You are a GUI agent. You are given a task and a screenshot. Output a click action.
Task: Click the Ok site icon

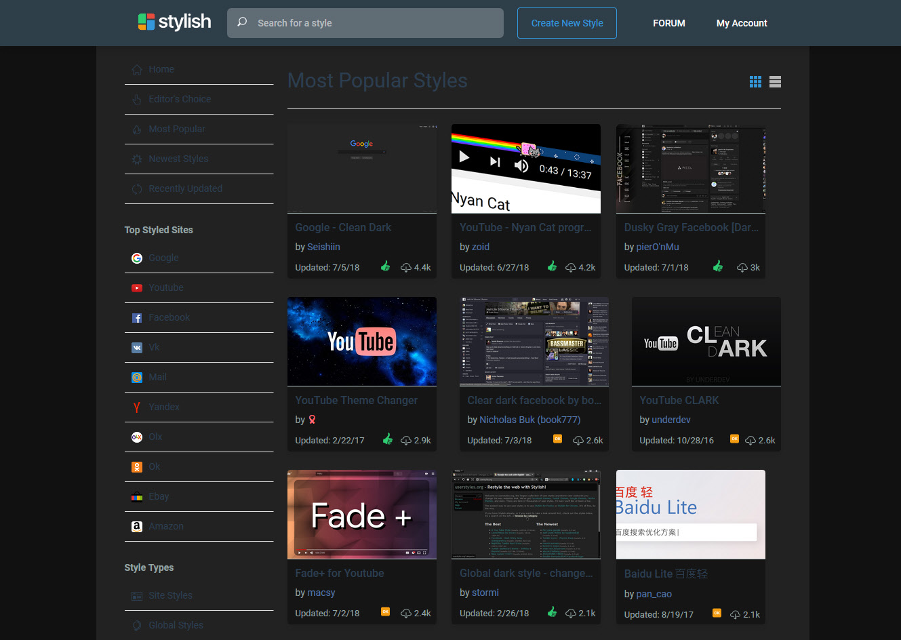pyautogui.click(x=137, y=466)
